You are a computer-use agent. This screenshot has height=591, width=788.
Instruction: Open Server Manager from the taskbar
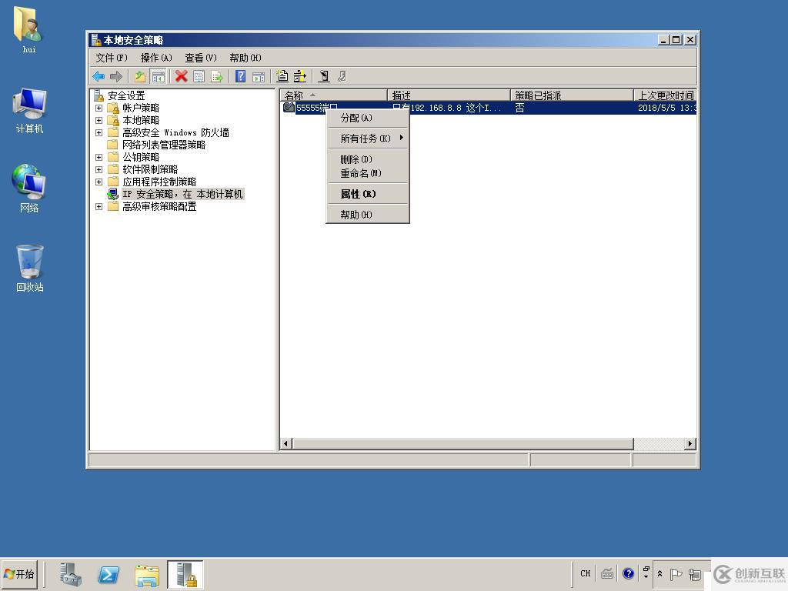coord(71,574)
